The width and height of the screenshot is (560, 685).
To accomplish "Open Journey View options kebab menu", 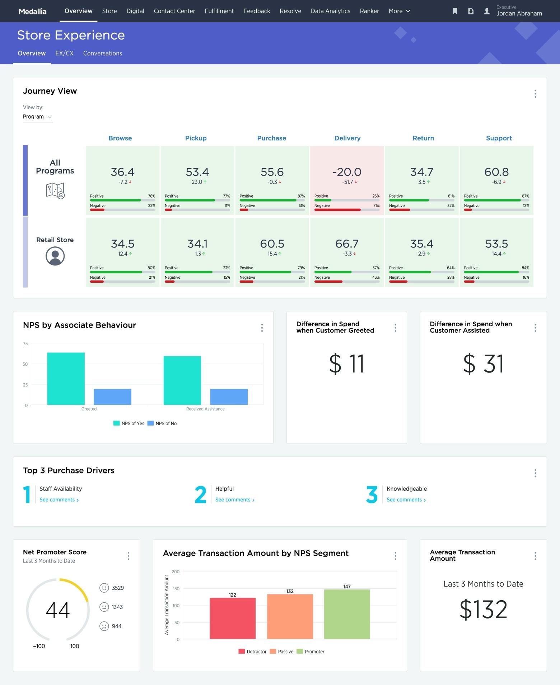I will coord(535,94).
